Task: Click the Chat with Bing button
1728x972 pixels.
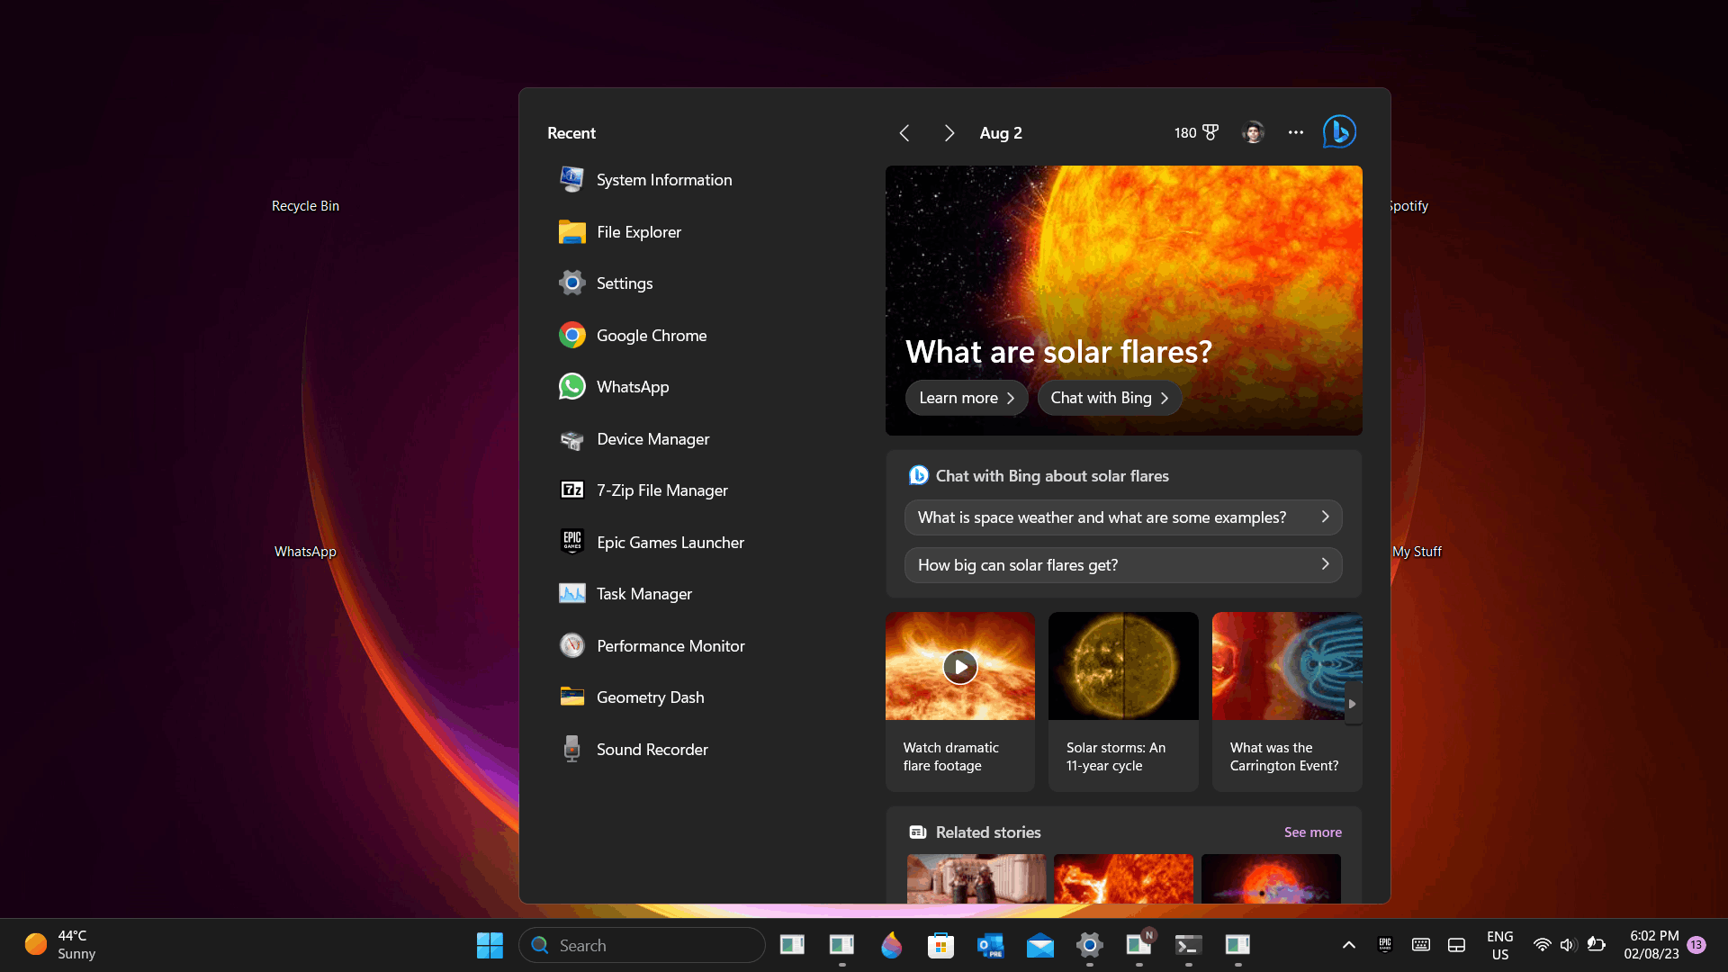Action: coord(1109,398)
